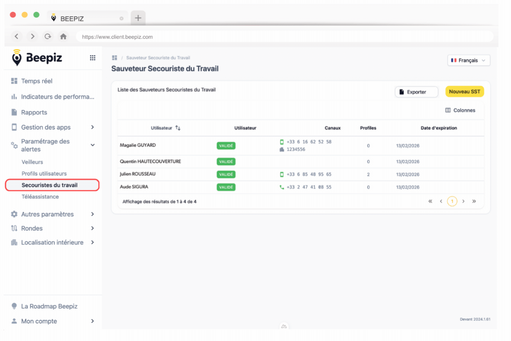Expand Rondes chevron
The height and width of the screenshot is (341, 511).
pos(92,228)
